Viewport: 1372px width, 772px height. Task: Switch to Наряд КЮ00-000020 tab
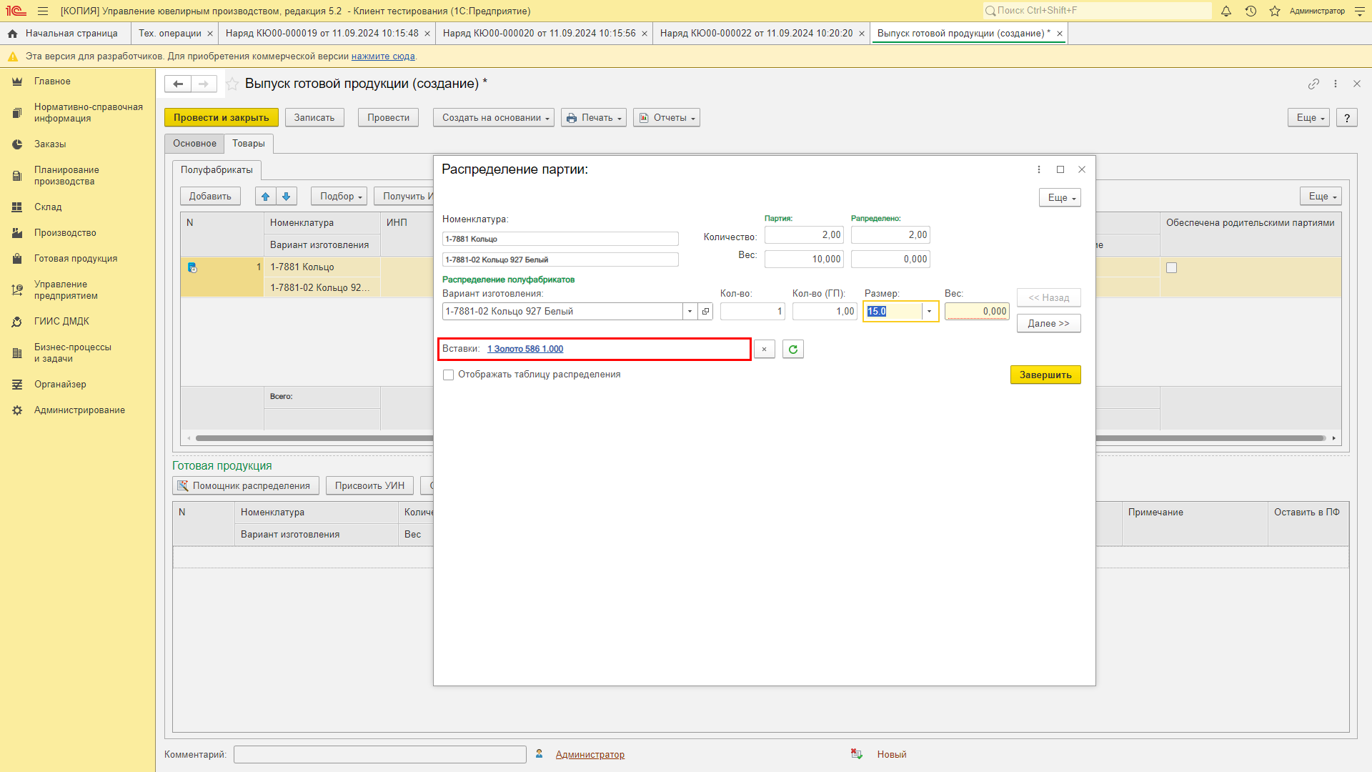coord(540,34)
